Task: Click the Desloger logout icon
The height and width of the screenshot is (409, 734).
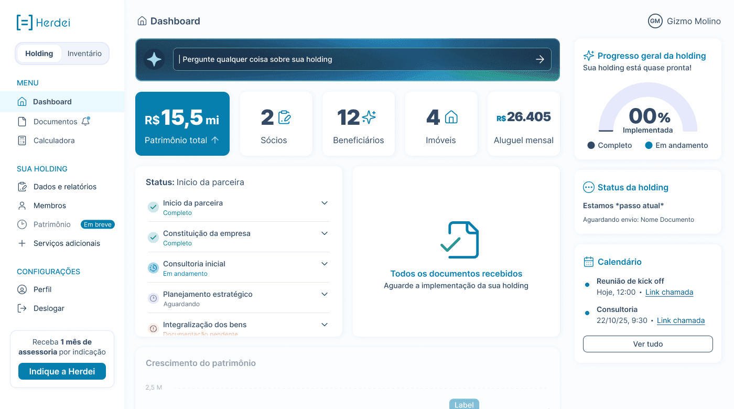Action: point(22,308)
